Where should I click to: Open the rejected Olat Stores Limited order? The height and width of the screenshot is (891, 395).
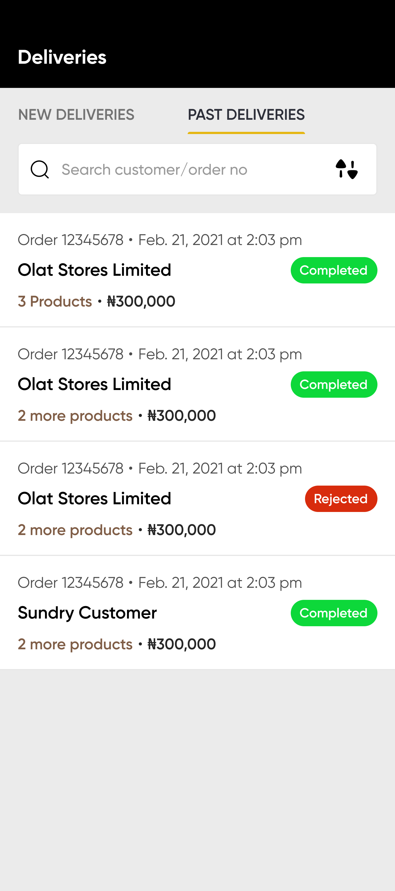(94, 499)
